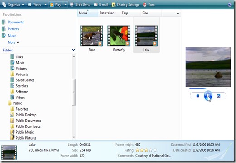Screen dimensions: 236x163
Task: Click the folder tree scroll down arrow
Action: click(74, 137)
